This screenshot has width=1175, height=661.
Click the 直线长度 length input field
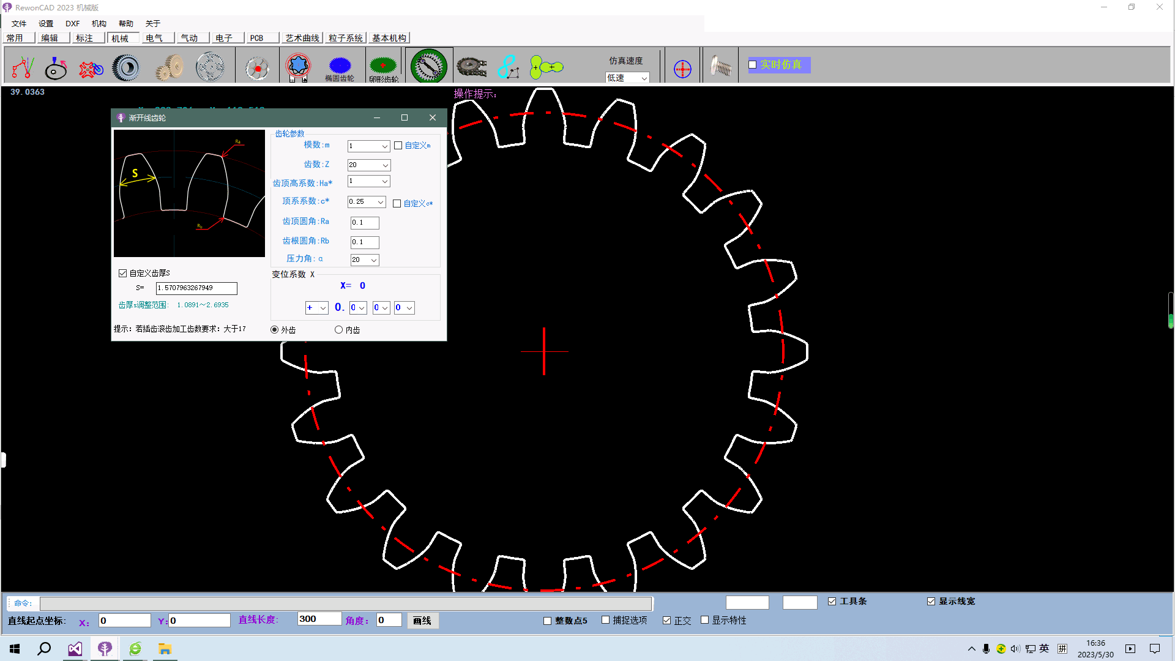pos(319,619)
